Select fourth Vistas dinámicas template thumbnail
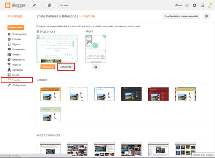 pyautogui.click(x=132, y=149)
